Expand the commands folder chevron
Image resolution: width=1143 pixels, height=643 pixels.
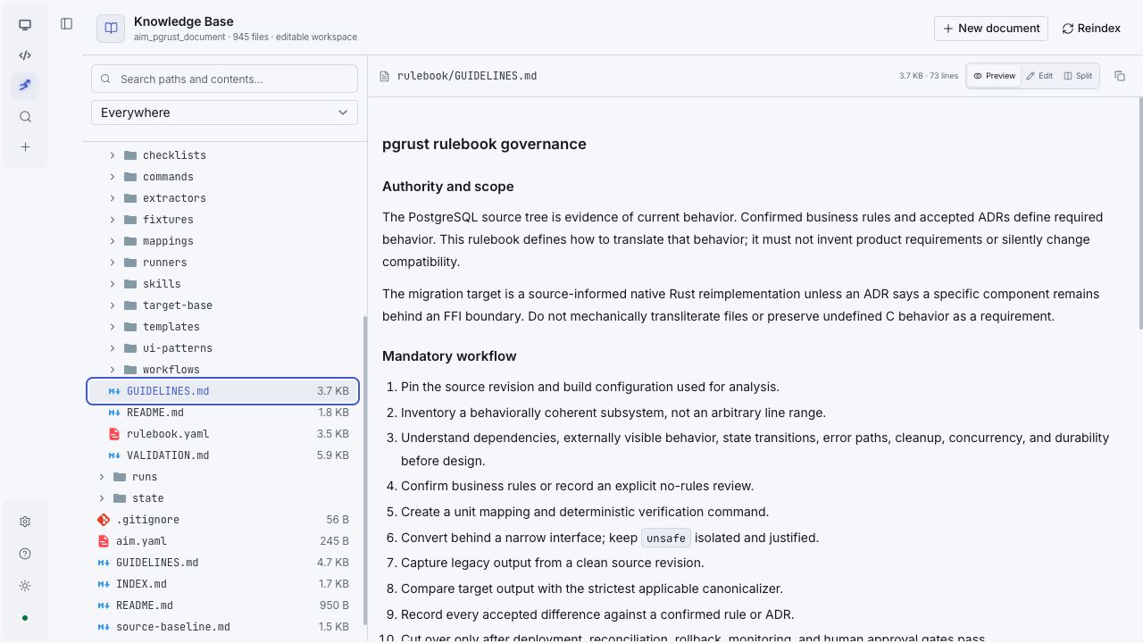[113, 177]
